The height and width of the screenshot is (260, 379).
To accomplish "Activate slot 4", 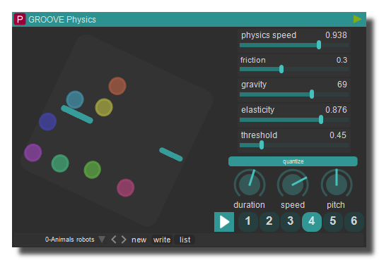I will [312, 221].
